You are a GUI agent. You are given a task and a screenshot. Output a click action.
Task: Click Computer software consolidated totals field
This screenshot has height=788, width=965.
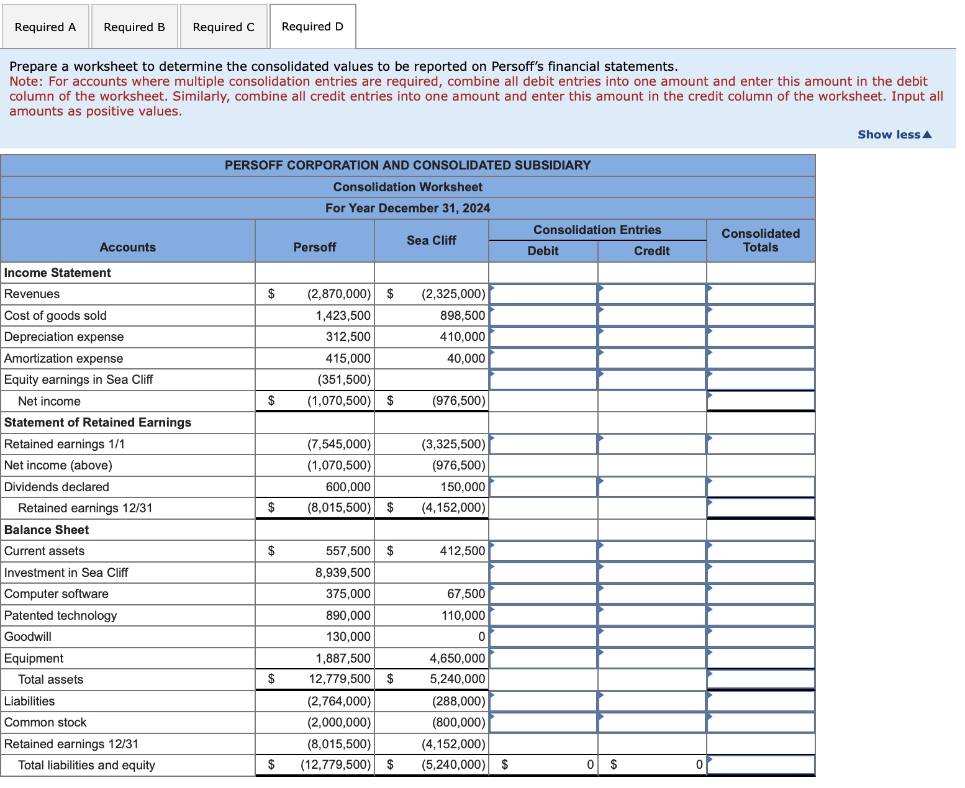point(761,594)
